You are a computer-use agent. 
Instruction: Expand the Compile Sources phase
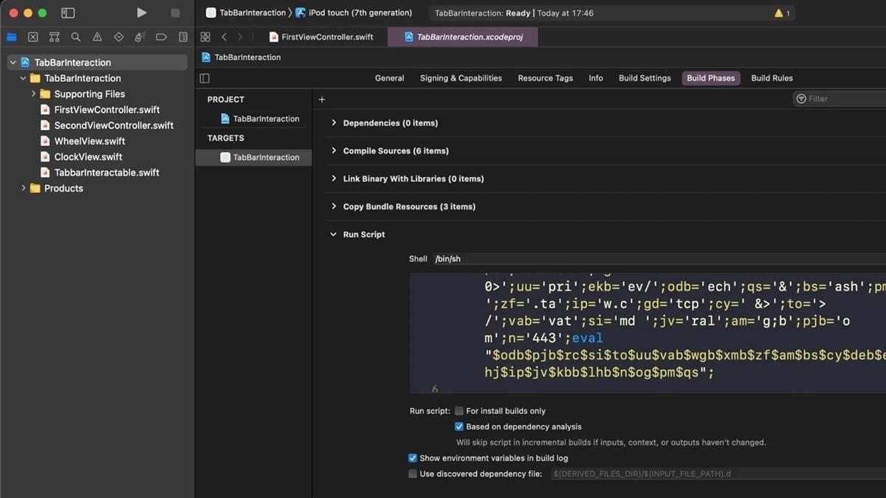334,151
